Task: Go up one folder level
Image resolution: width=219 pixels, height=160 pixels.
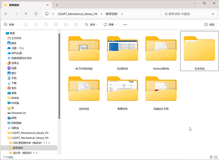Action: point(26,14)
